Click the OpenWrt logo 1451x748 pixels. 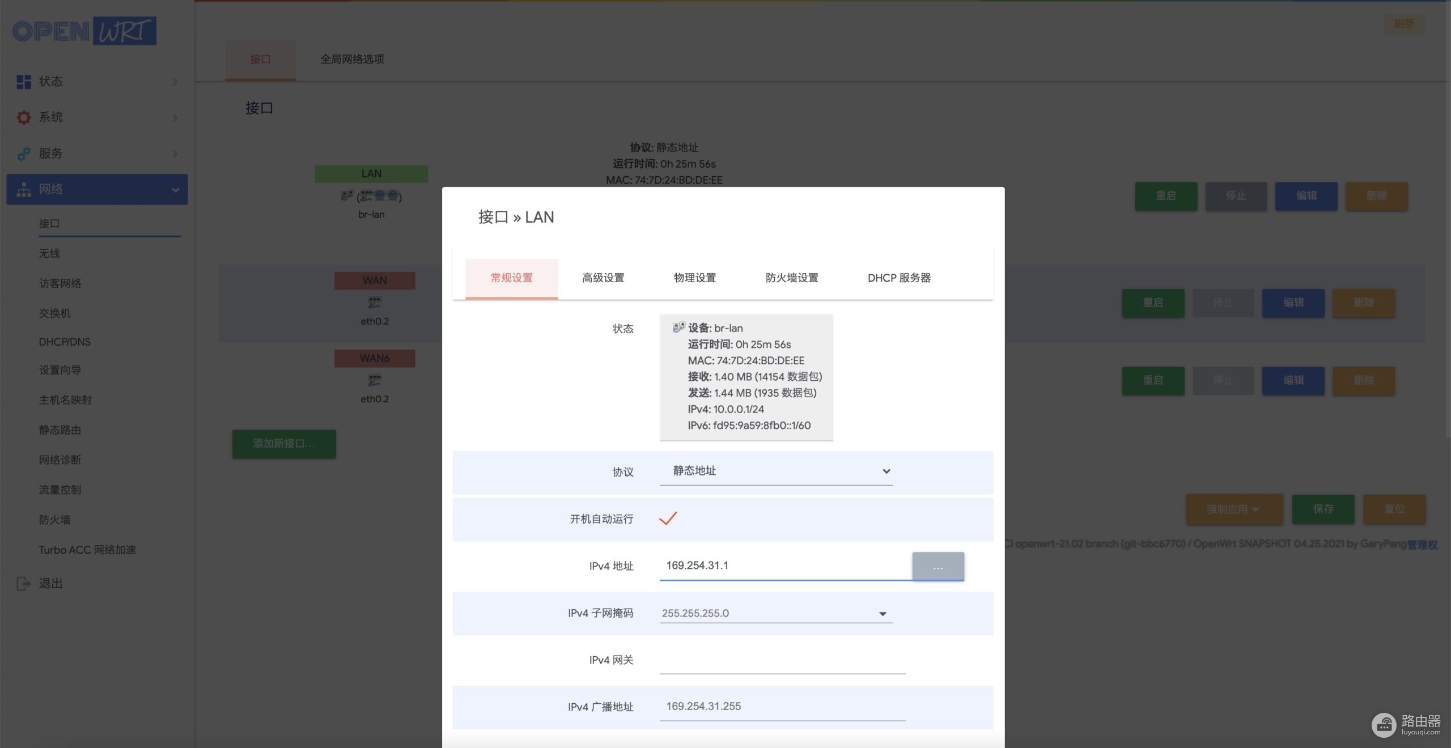point(84,31)
